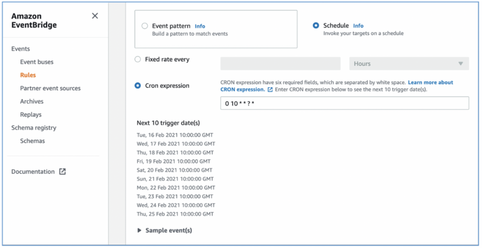This screenshot has width=482, height=248.
Task: Click external link icon after CRON expression link
Action: point(270,90)
